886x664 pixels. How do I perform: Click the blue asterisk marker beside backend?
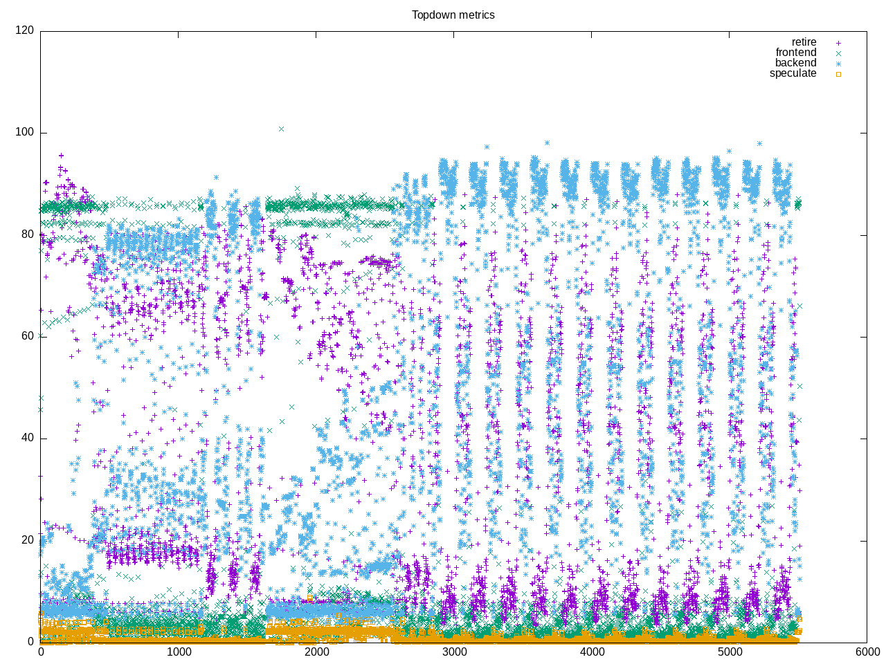coord(838,63)
